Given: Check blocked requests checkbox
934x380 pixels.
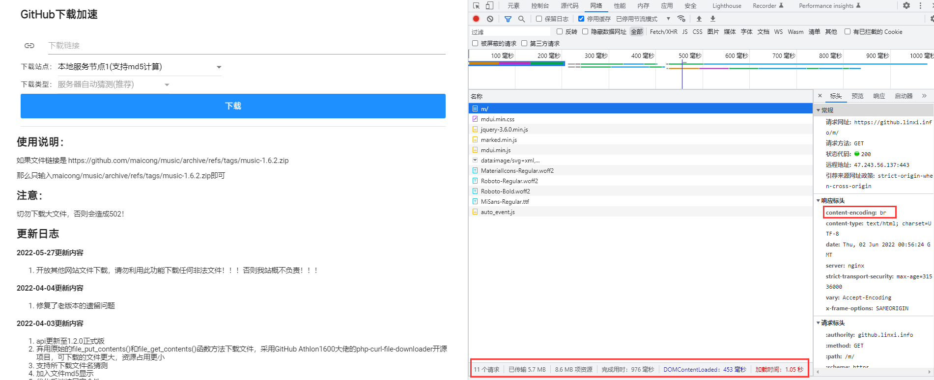Looking at the screenshot, I should point(475,43).
